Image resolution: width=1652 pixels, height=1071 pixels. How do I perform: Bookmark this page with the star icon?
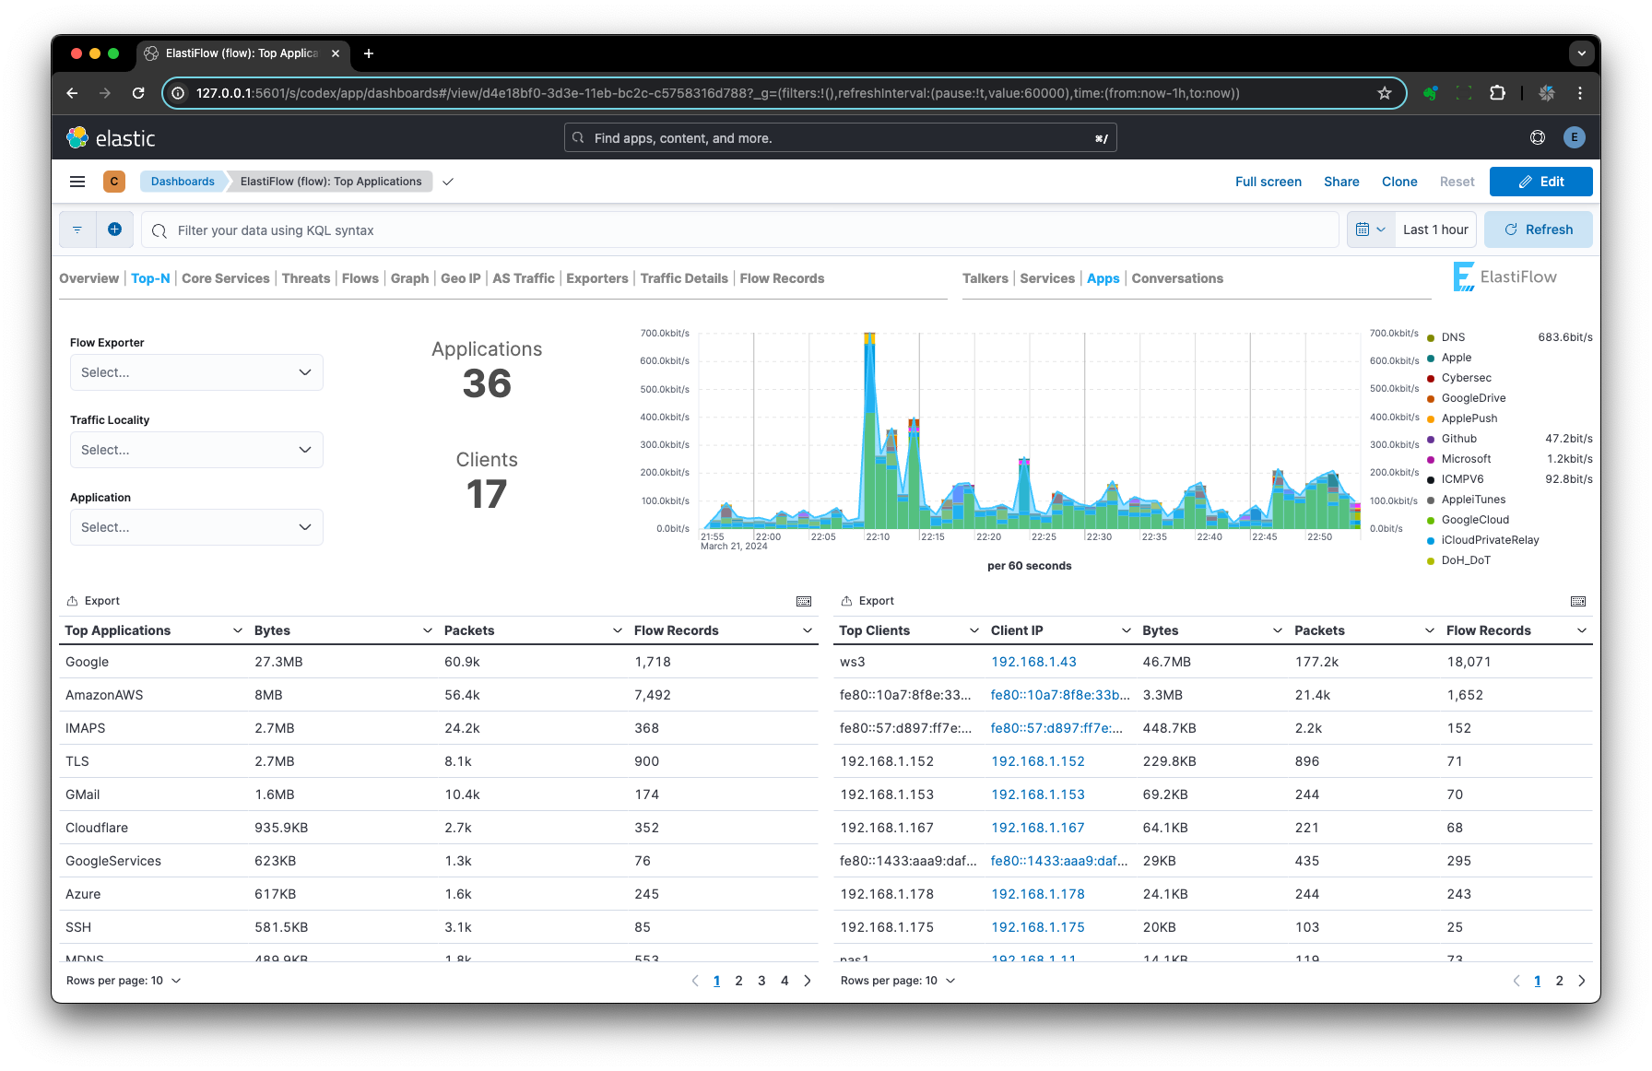pyautogui.click(x=1385, y=93)
